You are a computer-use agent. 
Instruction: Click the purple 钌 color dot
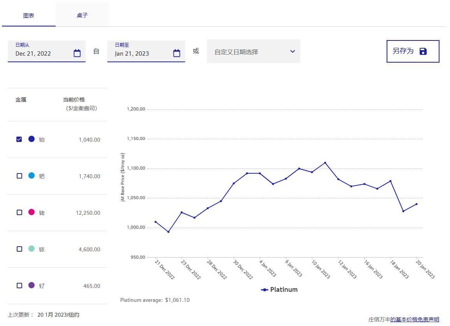coord(32,285)
